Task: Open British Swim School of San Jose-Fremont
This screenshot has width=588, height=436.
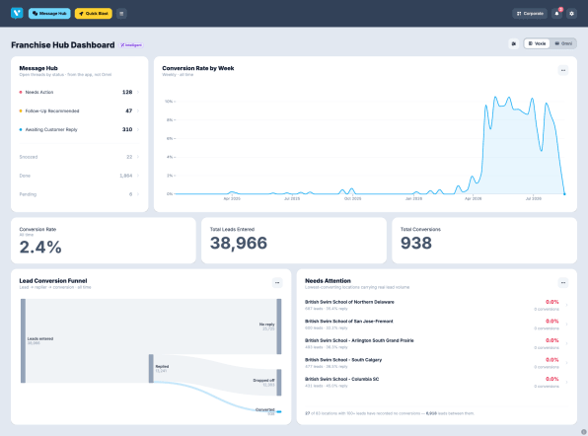Action: [436, 325]
